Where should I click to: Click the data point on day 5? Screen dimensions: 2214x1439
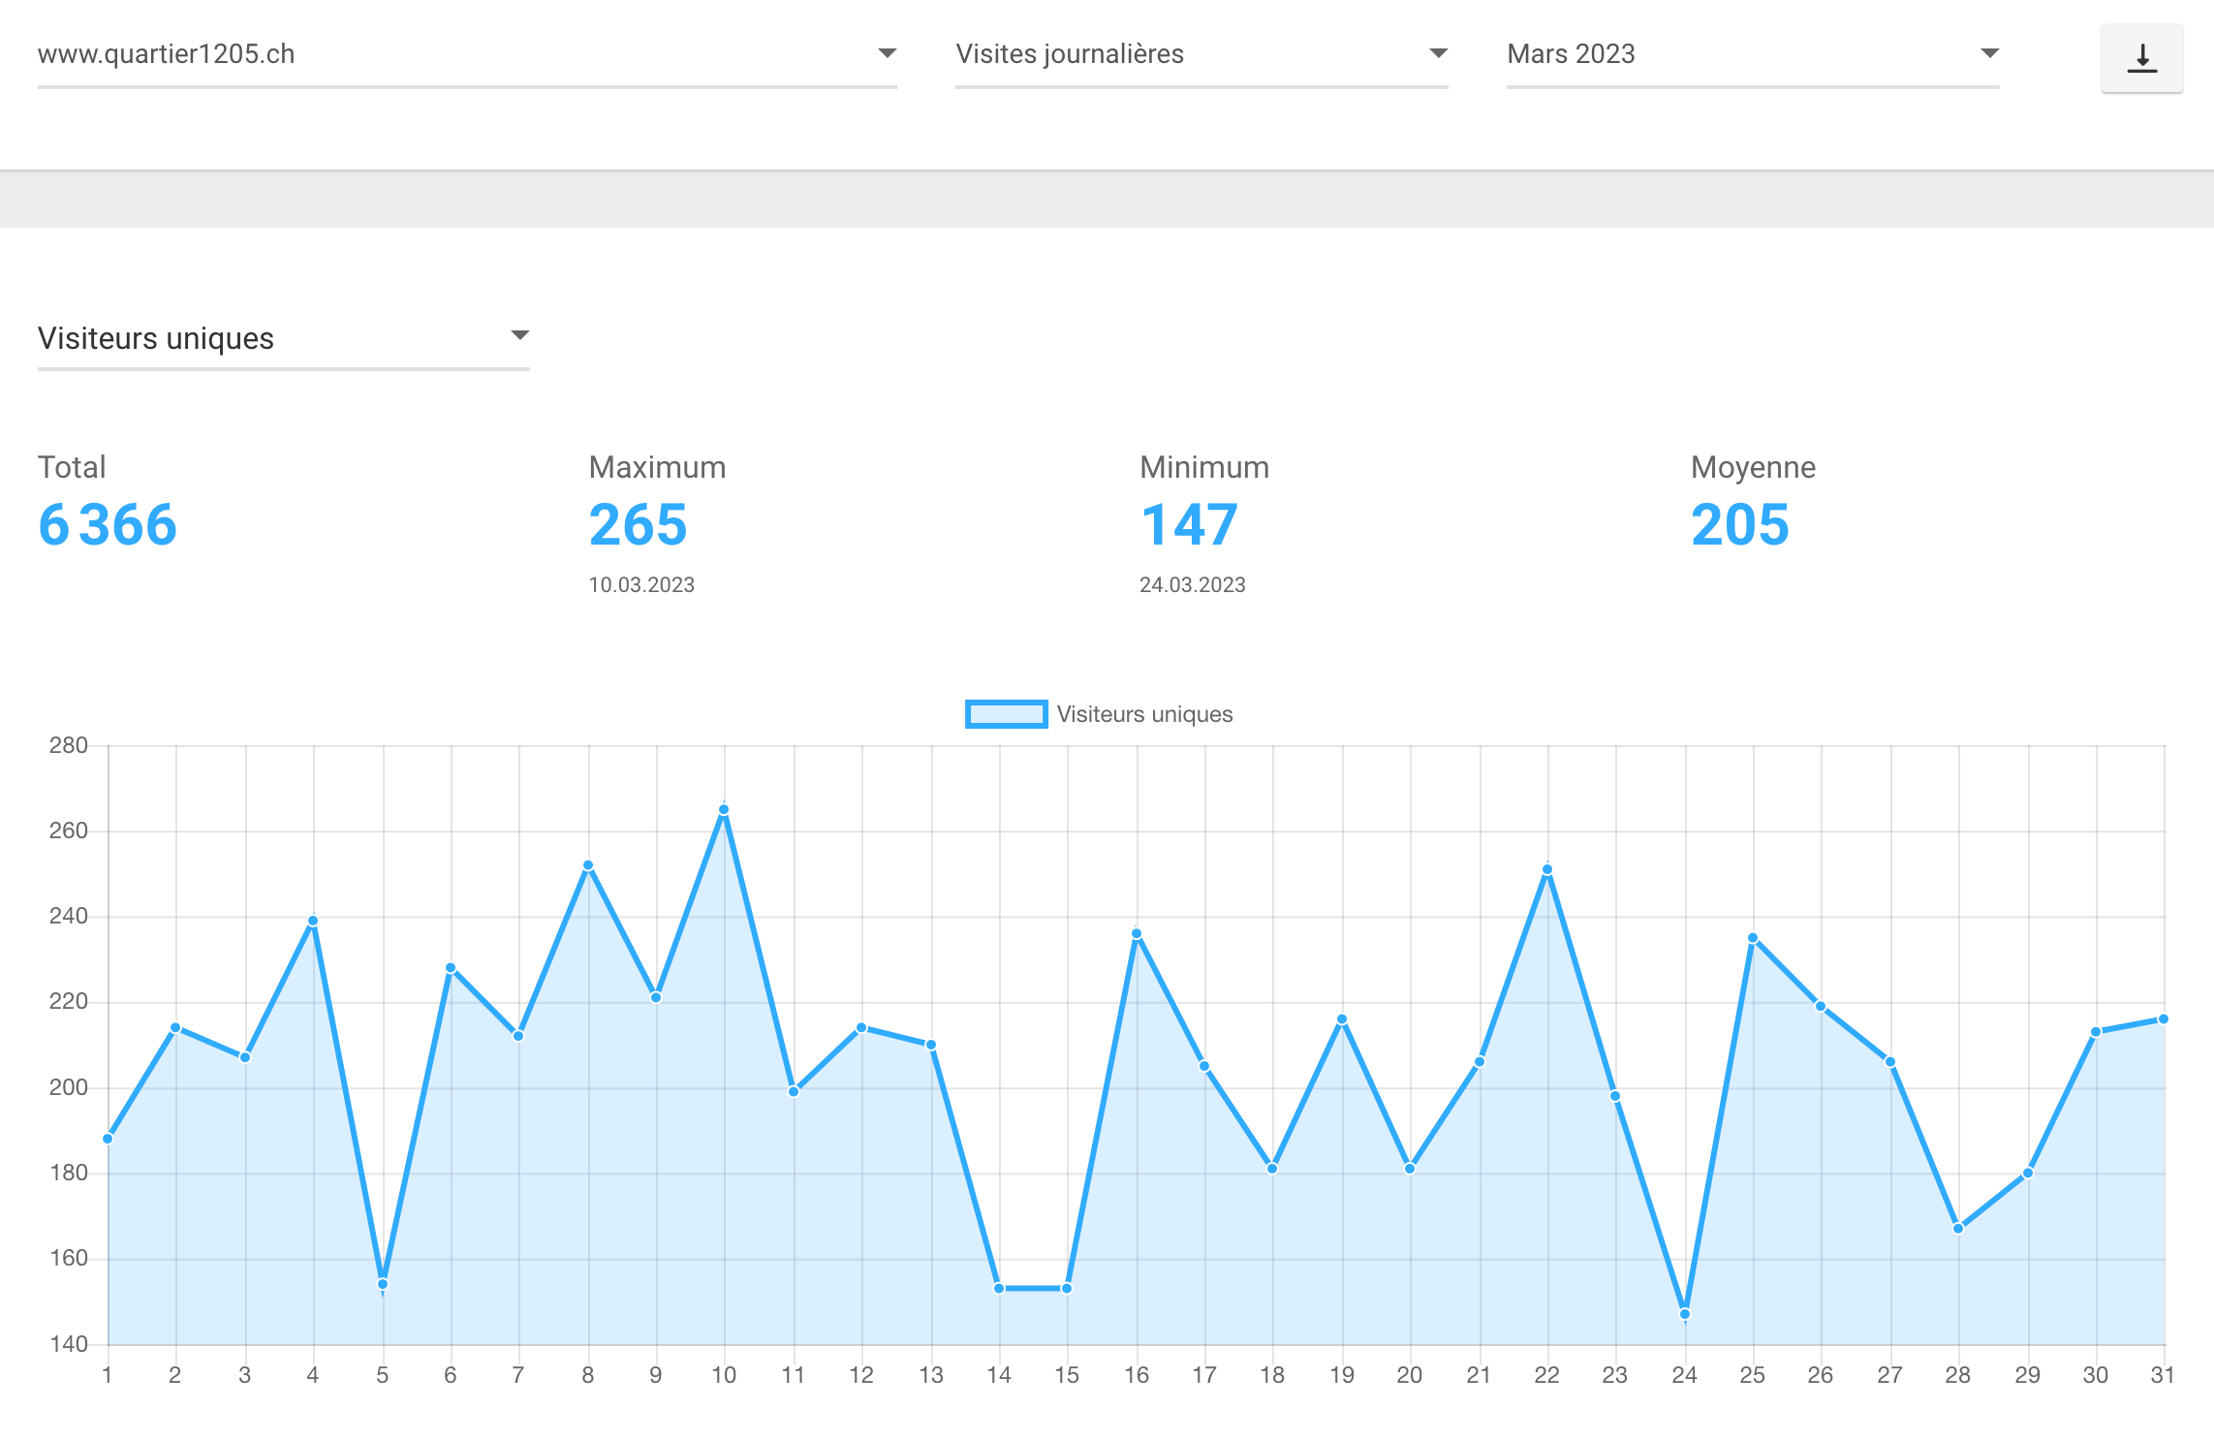pos(383,1284)
